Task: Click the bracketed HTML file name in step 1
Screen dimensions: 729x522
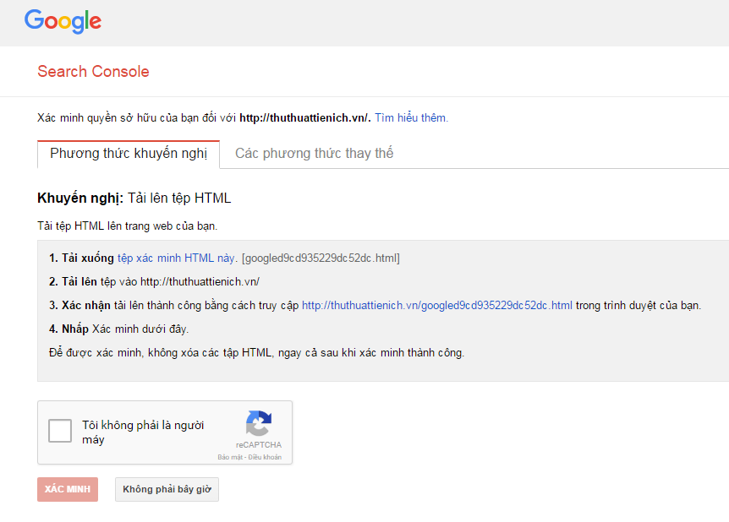Action: pos(321,258)
